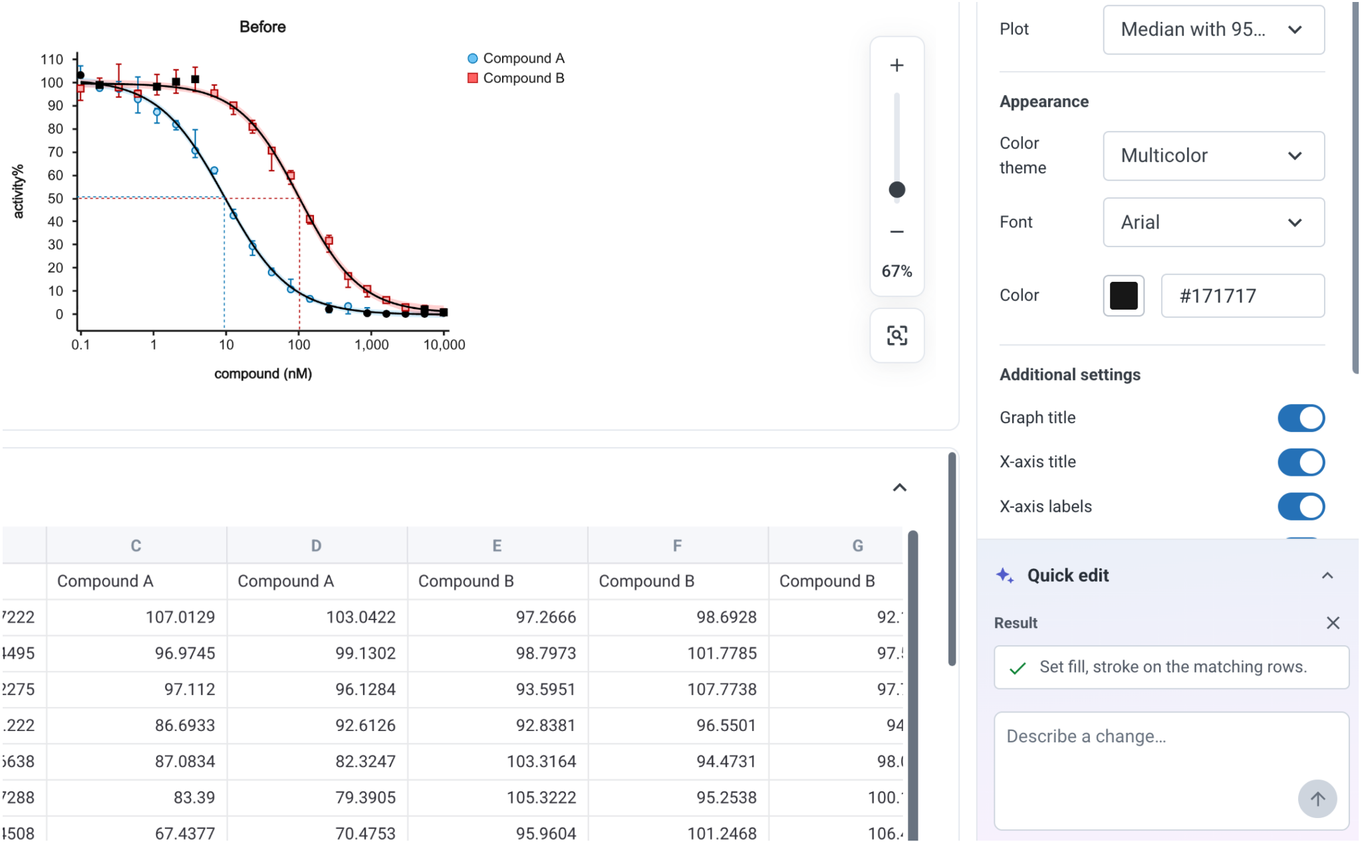This screenshot has width=1362, height=842.
Task: Click the black color swatch
Action: click(x=1123, y=296)
